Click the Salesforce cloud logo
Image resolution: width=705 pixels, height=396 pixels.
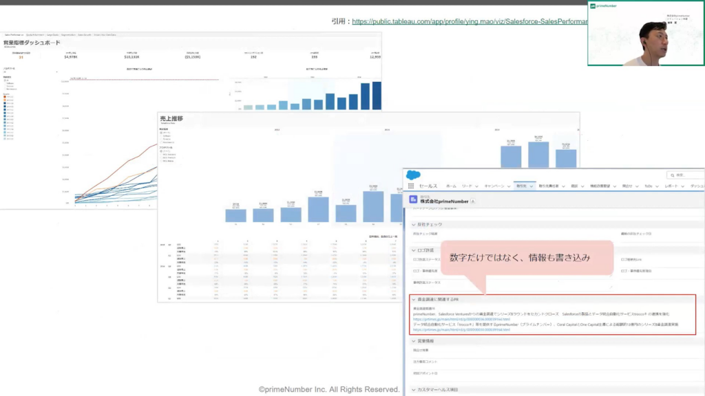tap(413, 175)
